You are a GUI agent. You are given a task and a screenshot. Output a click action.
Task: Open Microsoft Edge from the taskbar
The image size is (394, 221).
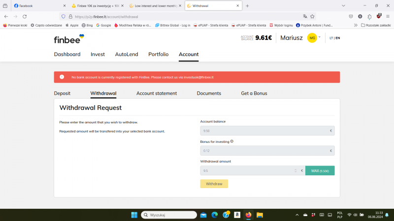215,215
